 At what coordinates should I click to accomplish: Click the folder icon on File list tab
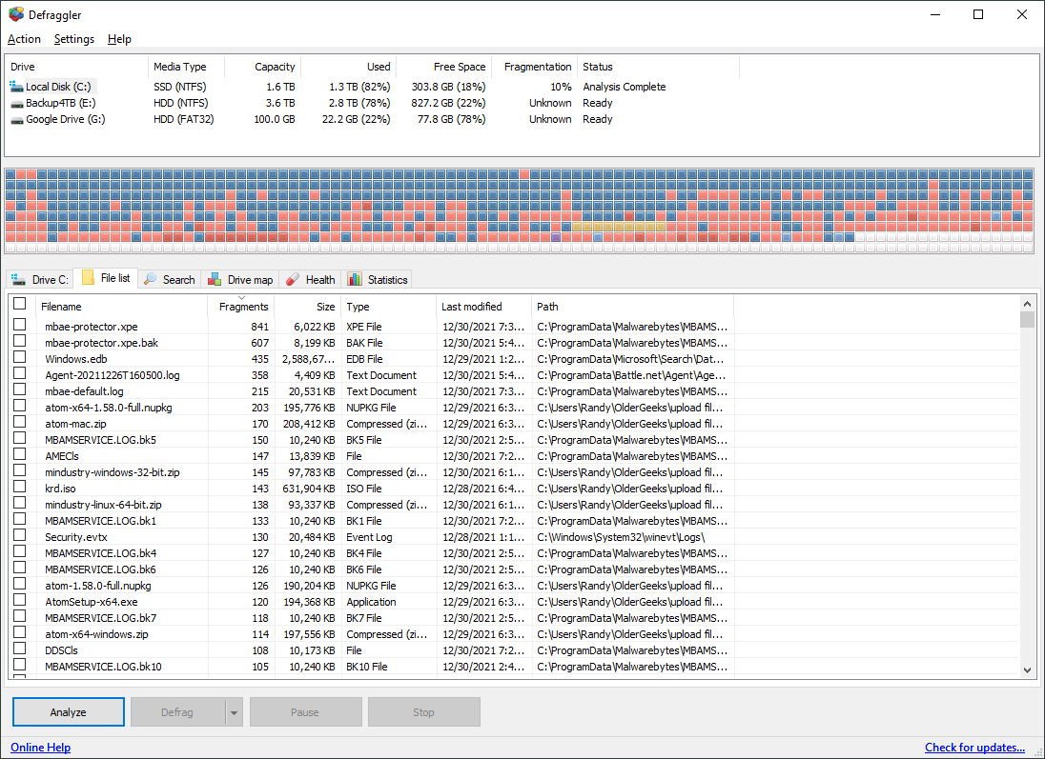click(88, 278)
